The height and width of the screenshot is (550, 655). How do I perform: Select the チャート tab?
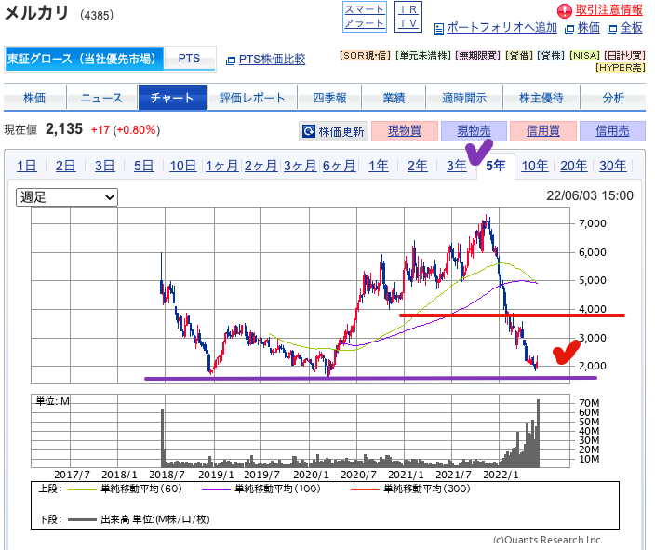coord(172,98)
